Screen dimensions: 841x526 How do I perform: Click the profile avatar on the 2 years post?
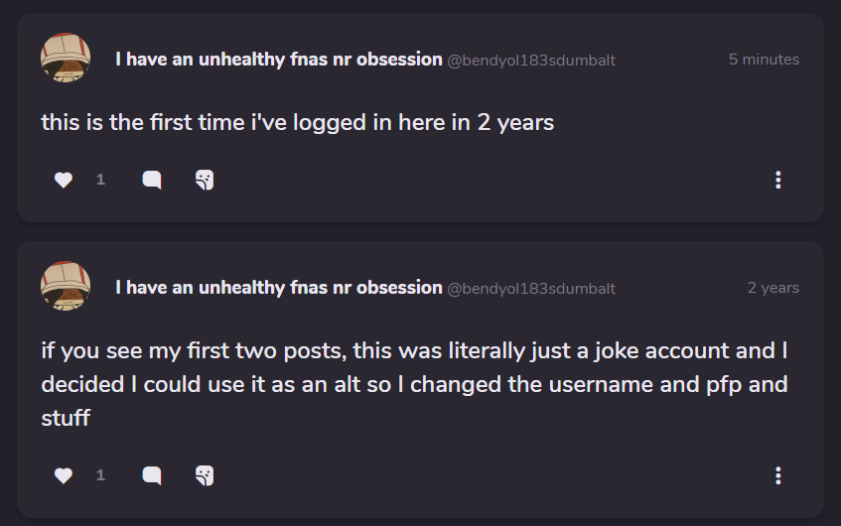(66, 286)
